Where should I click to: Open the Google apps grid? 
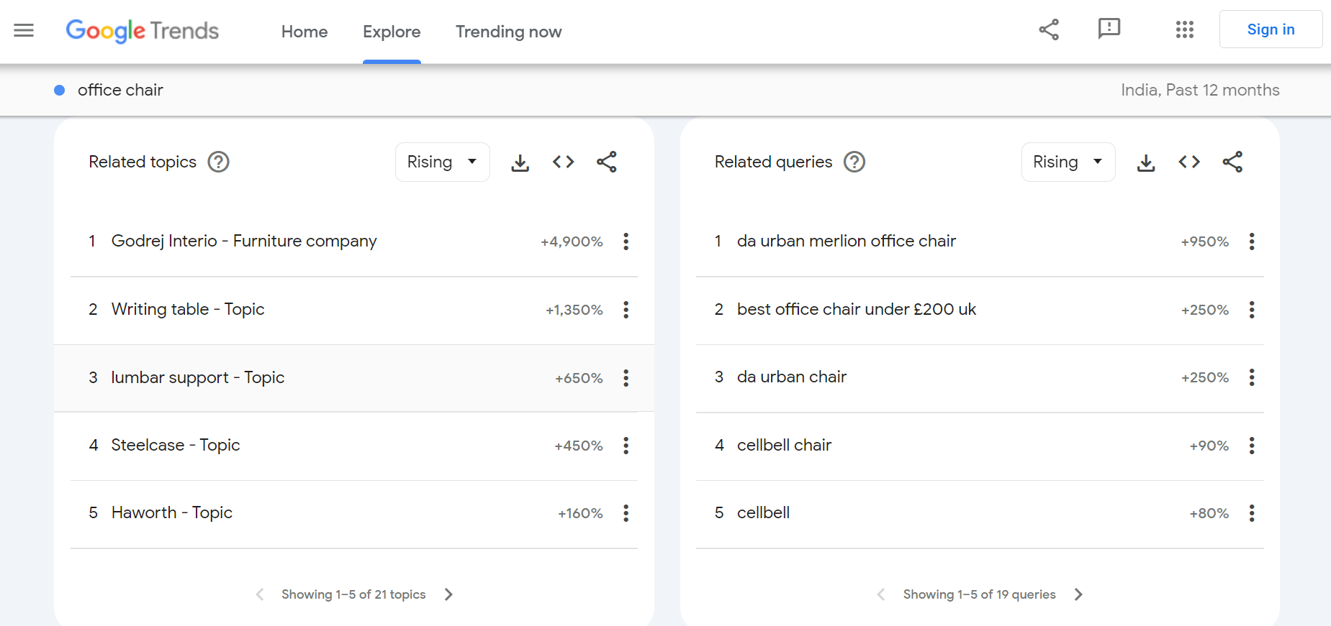pos(1184,29)
